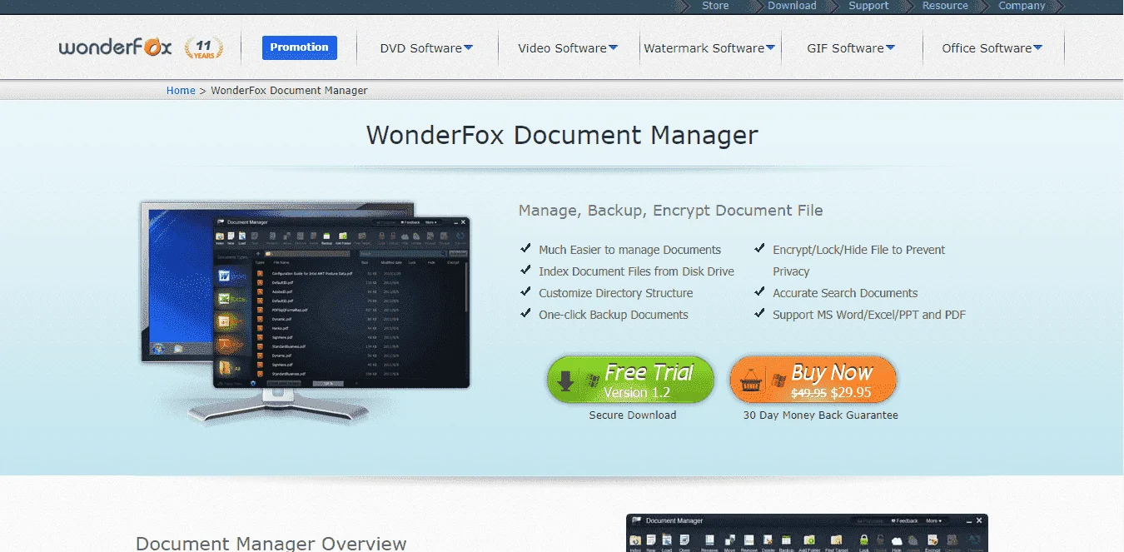Click 'Much Easier to manage Documents' feature
1124x552 pixels.
pos(629,250)
